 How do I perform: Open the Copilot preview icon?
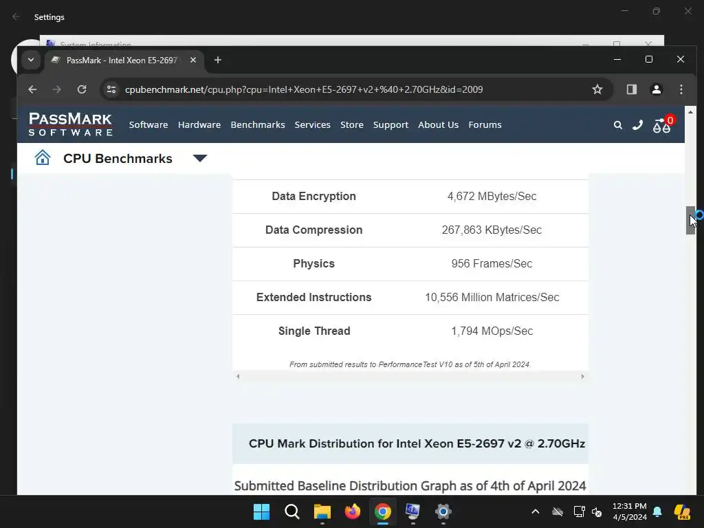[x=682, y=511]
